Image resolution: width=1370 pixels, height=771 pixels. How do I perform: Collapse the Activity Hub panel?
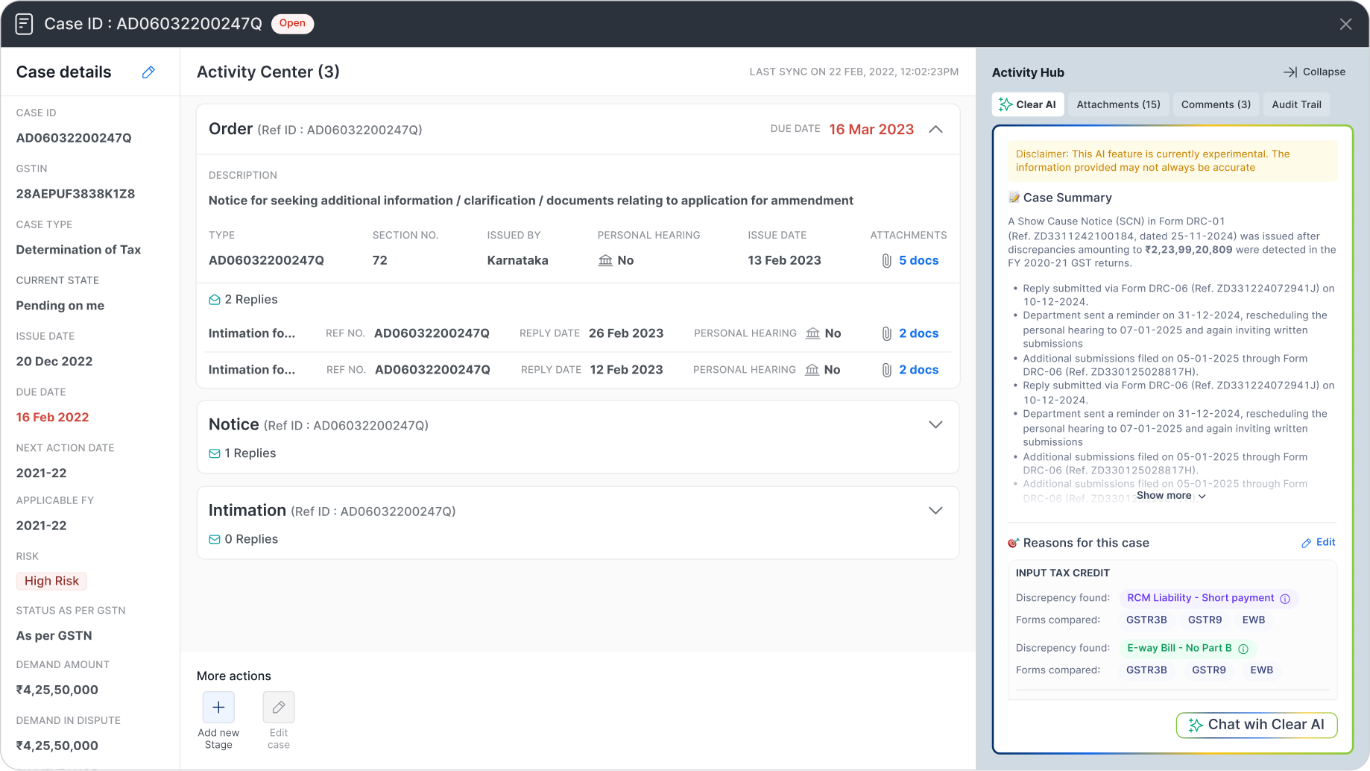(x=1314, y=72)
